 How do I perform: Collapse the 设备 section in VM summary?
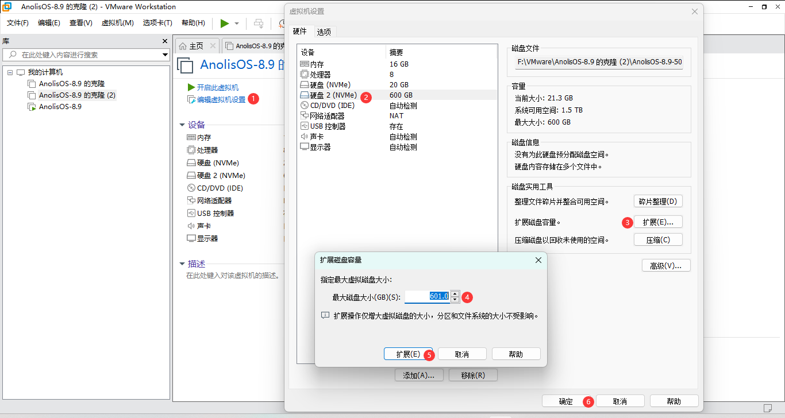pos(182,125)
